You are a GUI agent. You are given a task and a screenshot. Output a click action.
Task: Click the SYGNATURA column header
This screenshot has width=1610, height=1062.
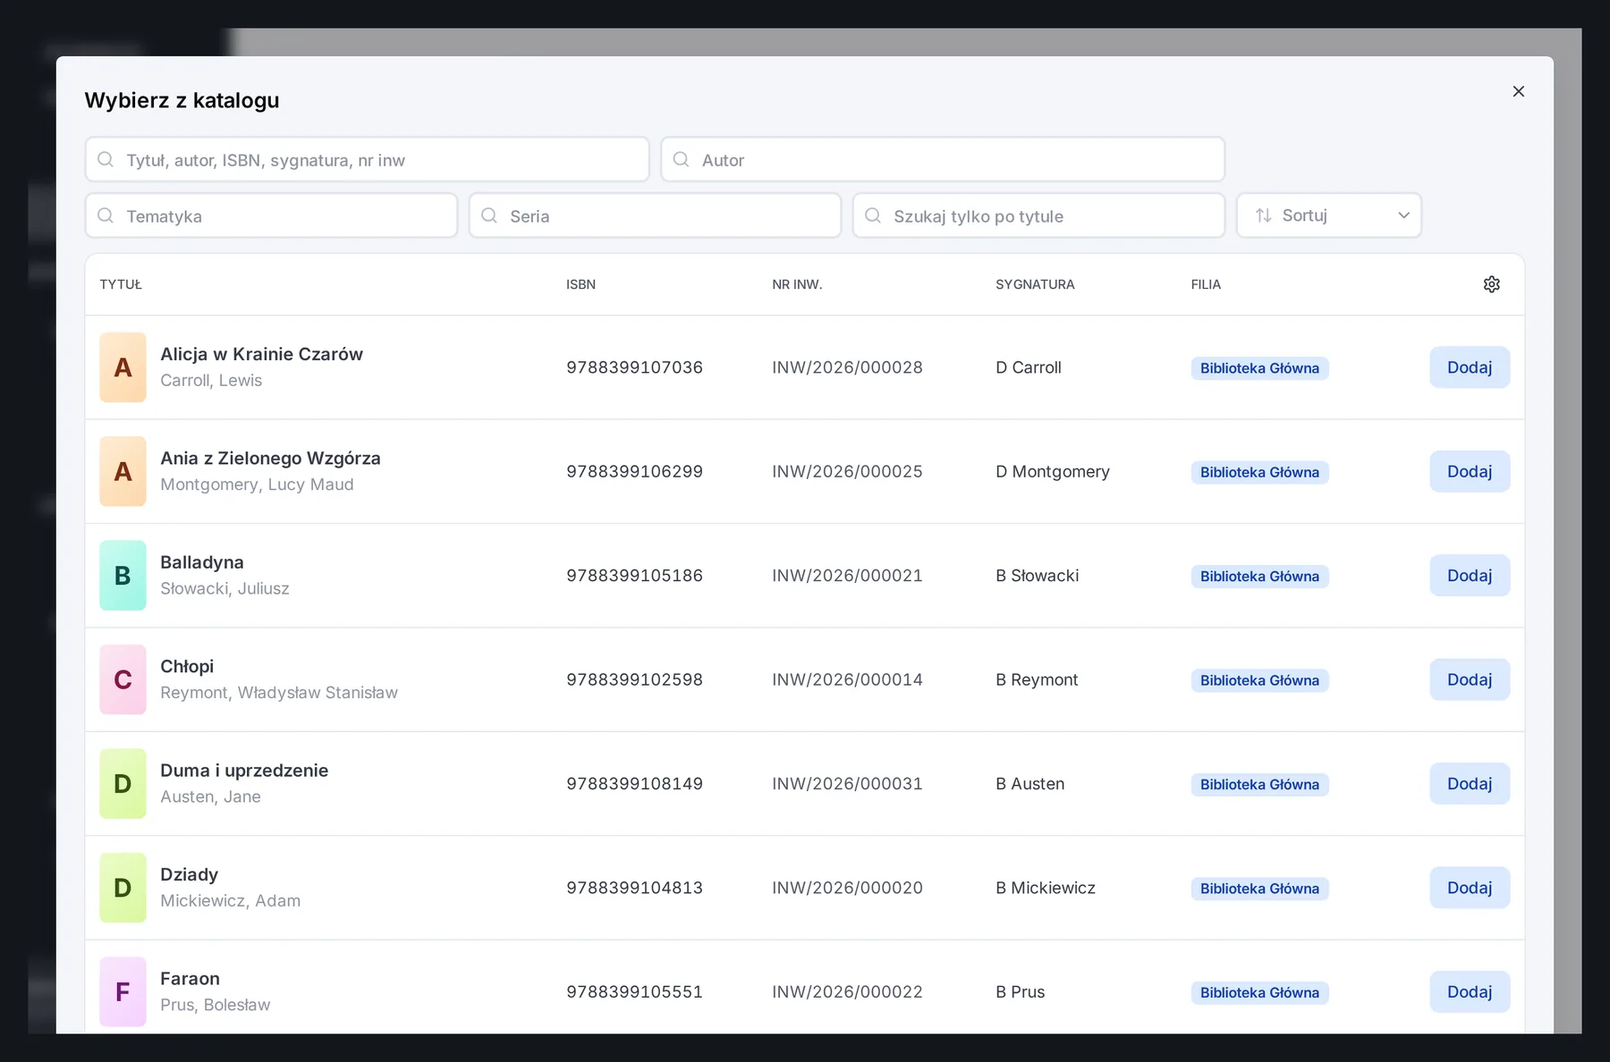[x=1035, y=284]
